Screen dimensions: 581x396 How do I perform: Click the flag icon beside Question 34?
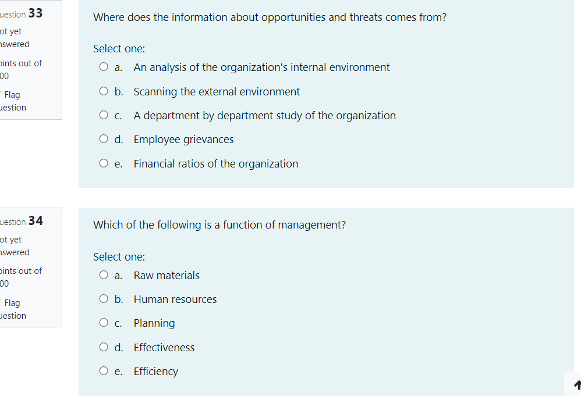(2, 302)
